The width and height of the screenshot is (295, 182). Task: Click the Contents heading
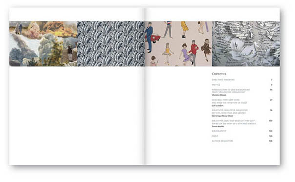click(219, 74)
